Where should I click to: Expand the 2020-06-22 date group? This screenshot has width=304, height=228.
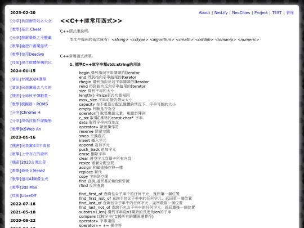23,221
